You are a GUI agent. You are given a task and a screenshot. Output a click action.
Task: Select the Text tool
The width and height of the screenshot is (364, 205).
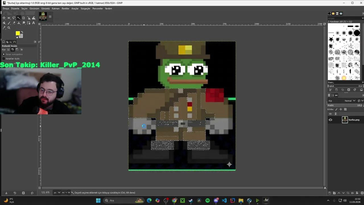pos(34,23)
